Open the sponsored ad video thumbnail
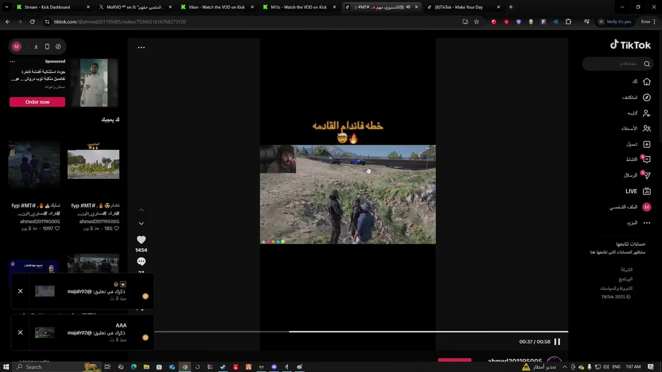The height and width of the screenshot is (372, 662). (94, 83)
